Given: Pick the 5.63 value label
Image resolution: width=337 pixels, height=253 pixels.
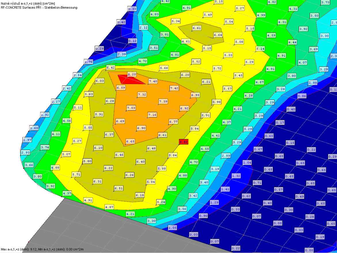Looking at the screenshot, I should click(x=89, y=94).
